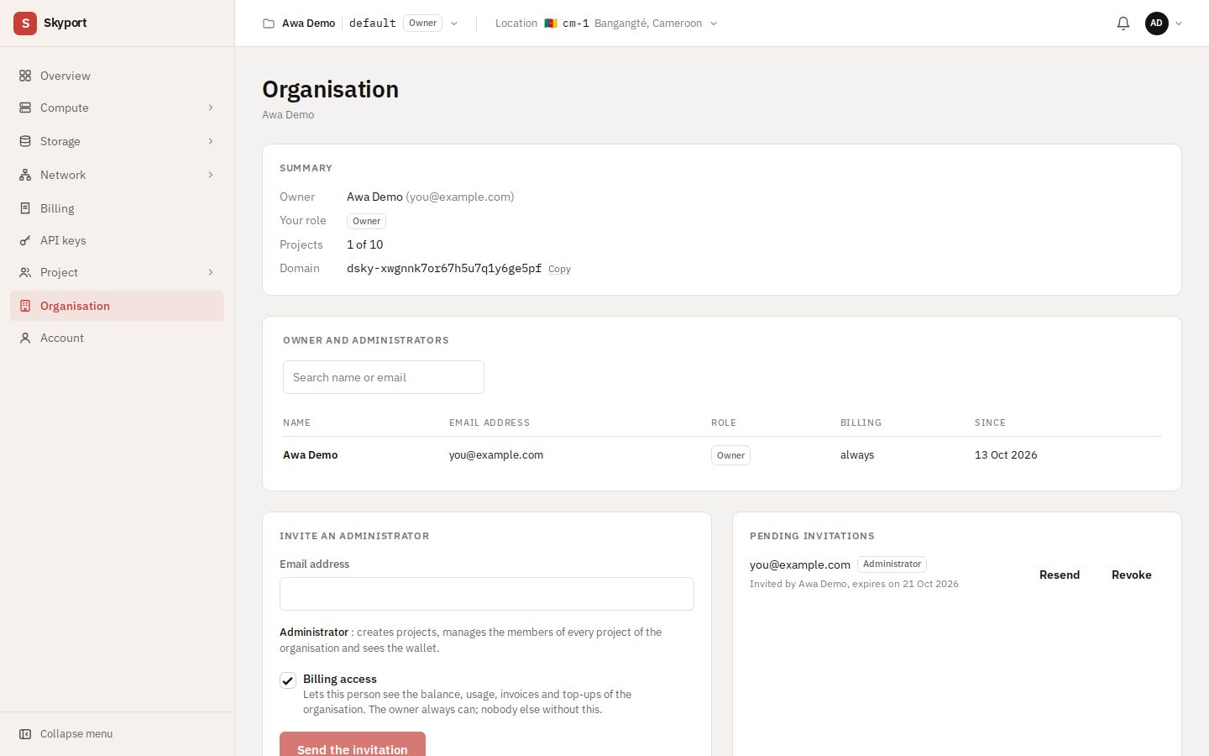Expand the Project submenu chevron
Image resolution: width=1209 pixels, height=756 pixels.
pyautogui.click(x=211, y=272)
